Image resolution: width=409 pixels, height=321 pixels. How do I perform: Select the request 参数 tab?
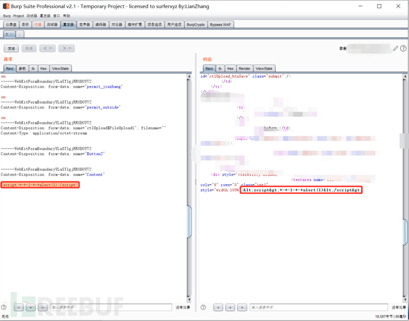pos(23,69)
